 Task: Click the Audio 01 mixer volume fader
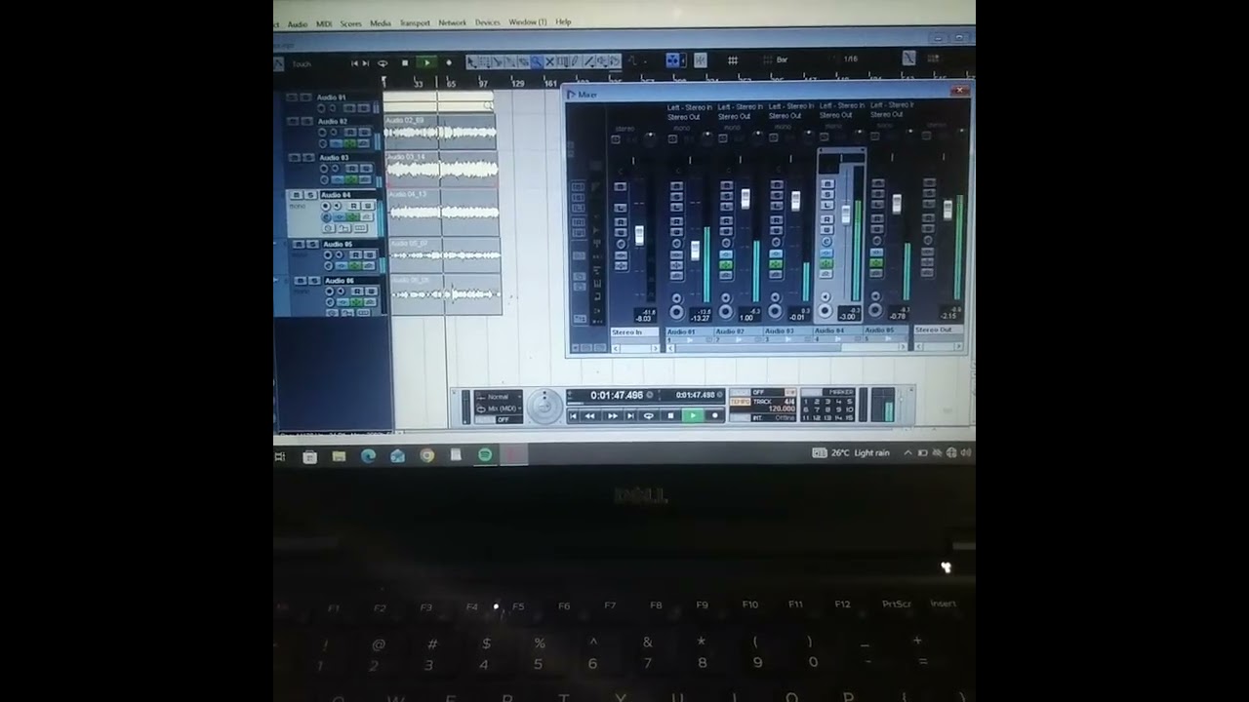[x=696, y=251]
